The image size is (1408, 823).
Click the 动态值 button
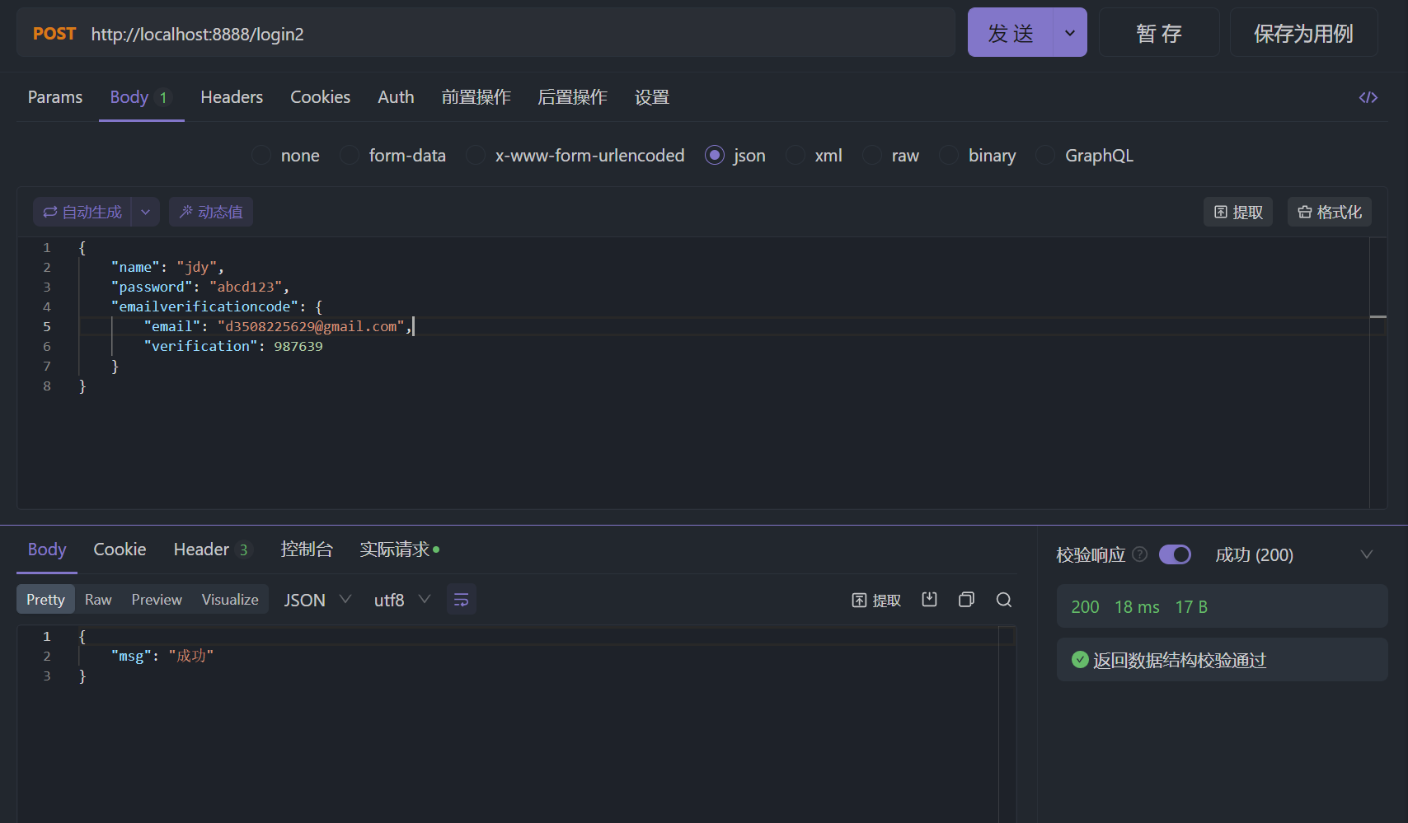(x=211, y=212)
